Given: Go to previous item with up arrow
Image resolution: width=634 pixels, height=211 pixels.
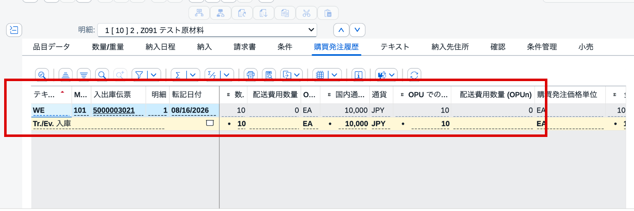Looking at the screenshot, I should (341, 30).
